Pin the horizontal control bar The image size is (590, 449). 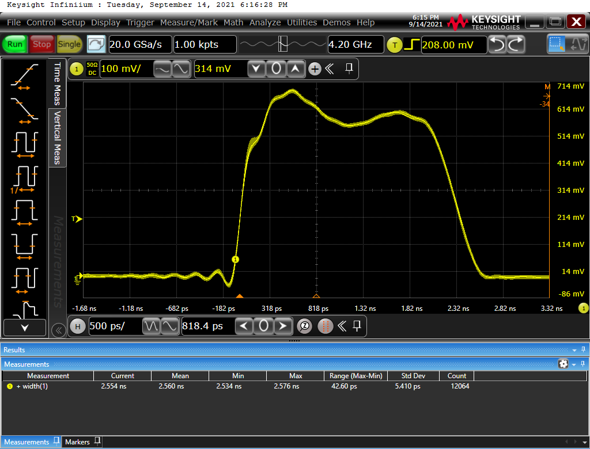tap(357, 326)
